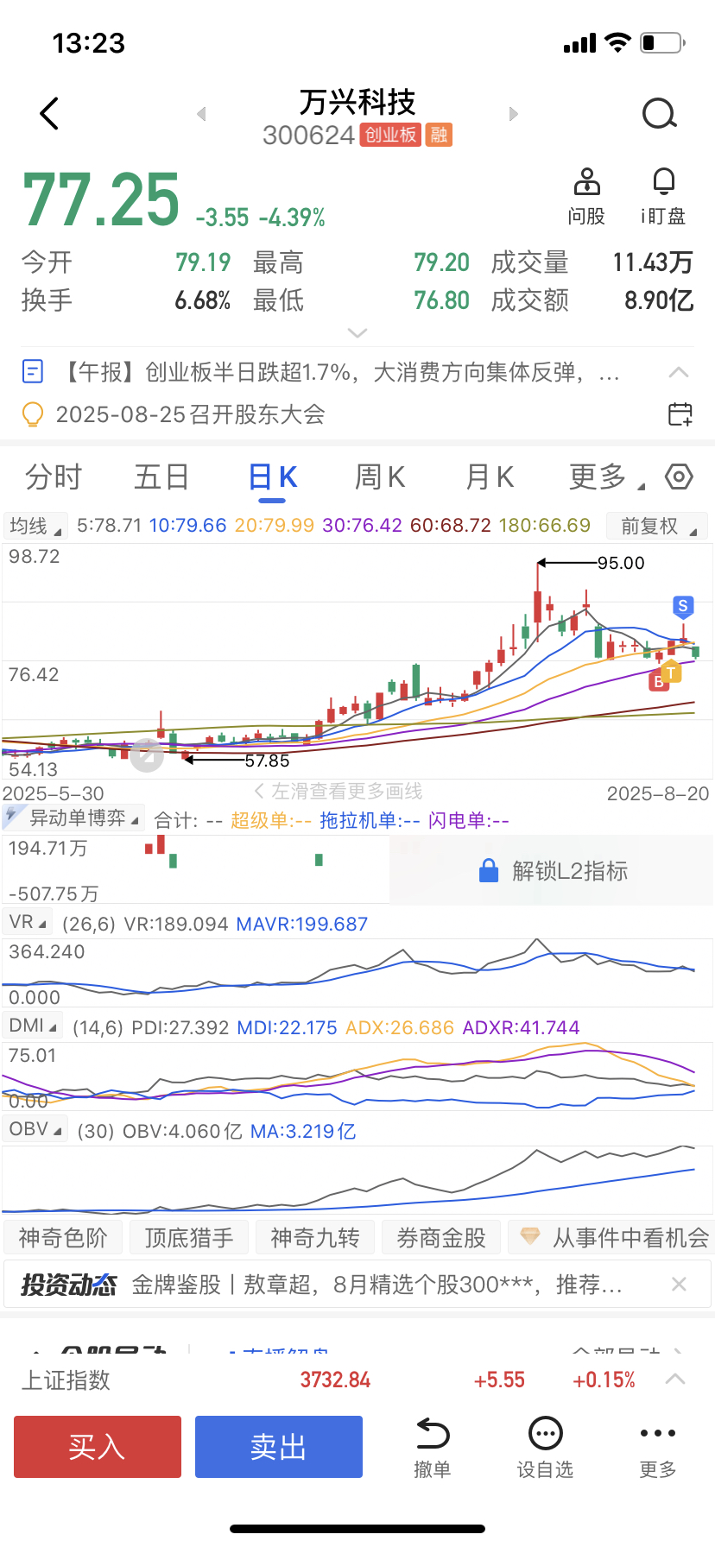
Task: Open 2025-08-25 shareholder meeting notice
Action: pyautogui.click(x=190, y=414)
